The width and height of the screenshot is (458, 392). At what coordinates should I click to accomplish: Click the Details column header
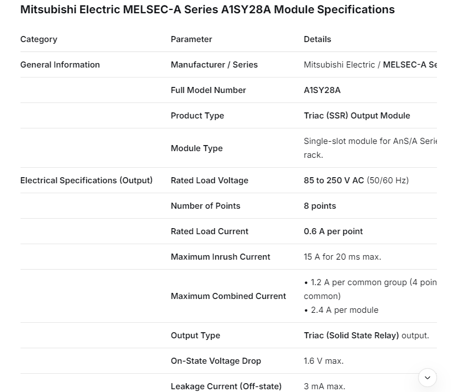click(317, 39)
